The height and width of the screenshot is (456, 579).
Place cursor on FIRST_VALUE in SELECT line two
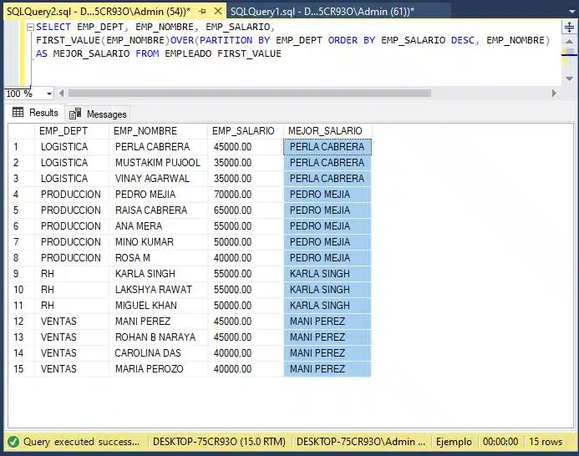68,40
